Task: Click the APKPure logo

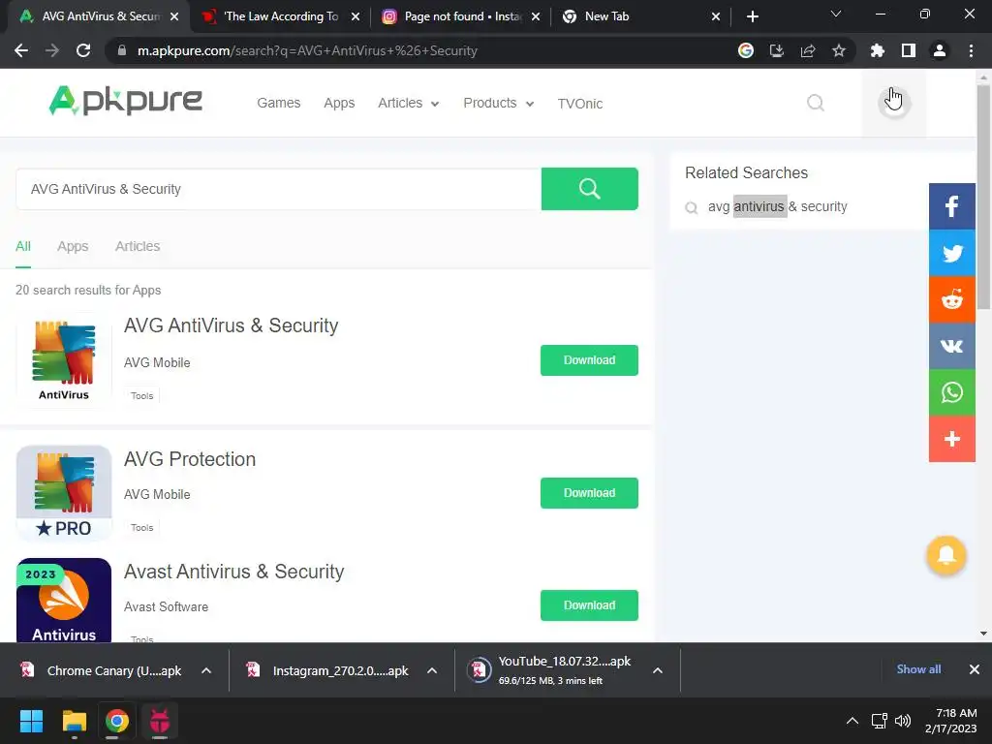Action: pyautogui.click(x=125, y=101)
